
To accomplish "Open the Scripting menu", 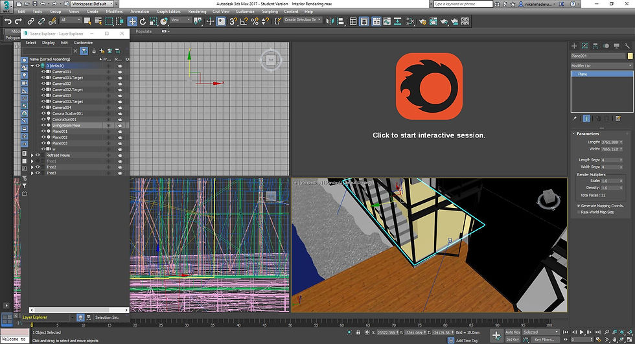I will pos(270,11).
